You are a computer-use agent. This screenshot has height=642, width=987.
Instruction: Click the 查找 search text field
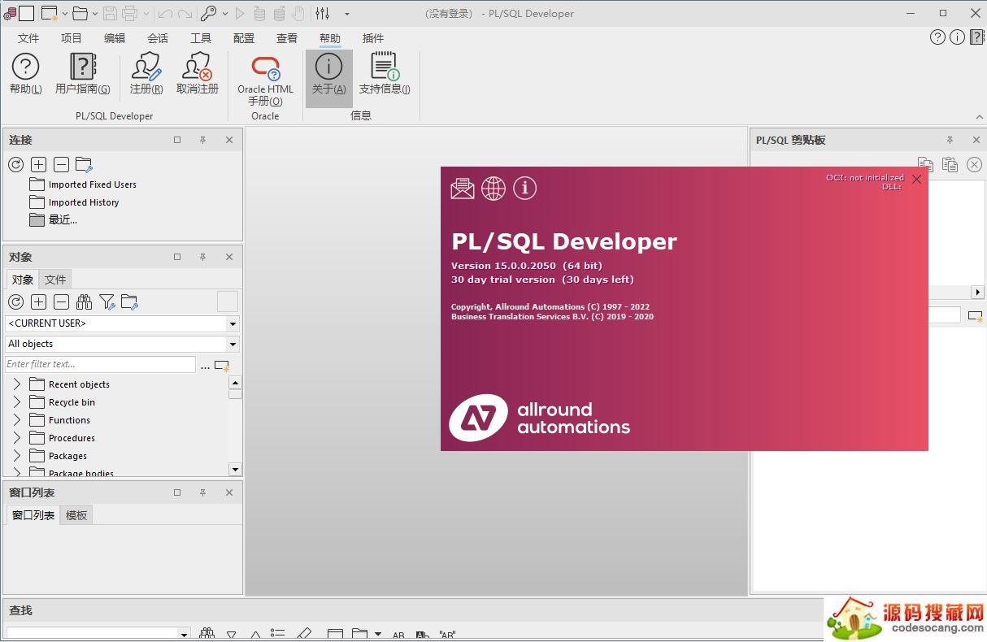92,634
